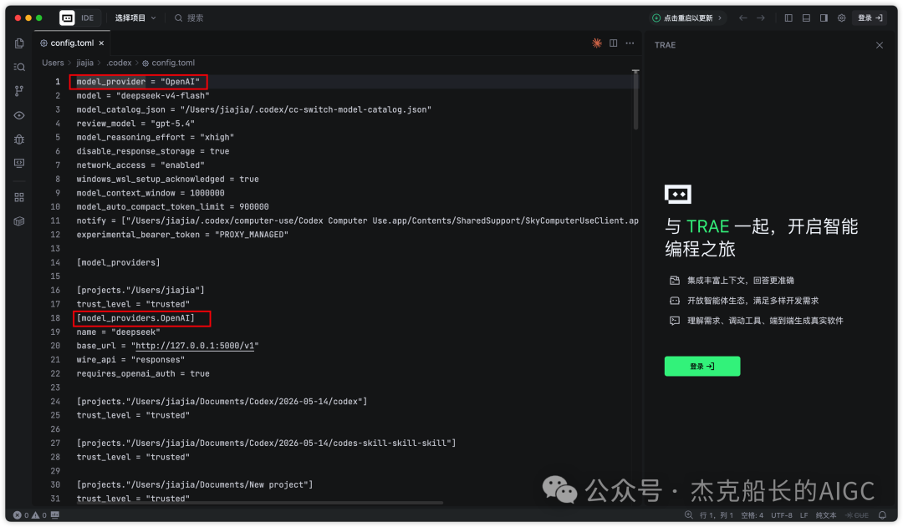
Task: Toggle the secondary sidebar layout
Action: pos(824,18)
